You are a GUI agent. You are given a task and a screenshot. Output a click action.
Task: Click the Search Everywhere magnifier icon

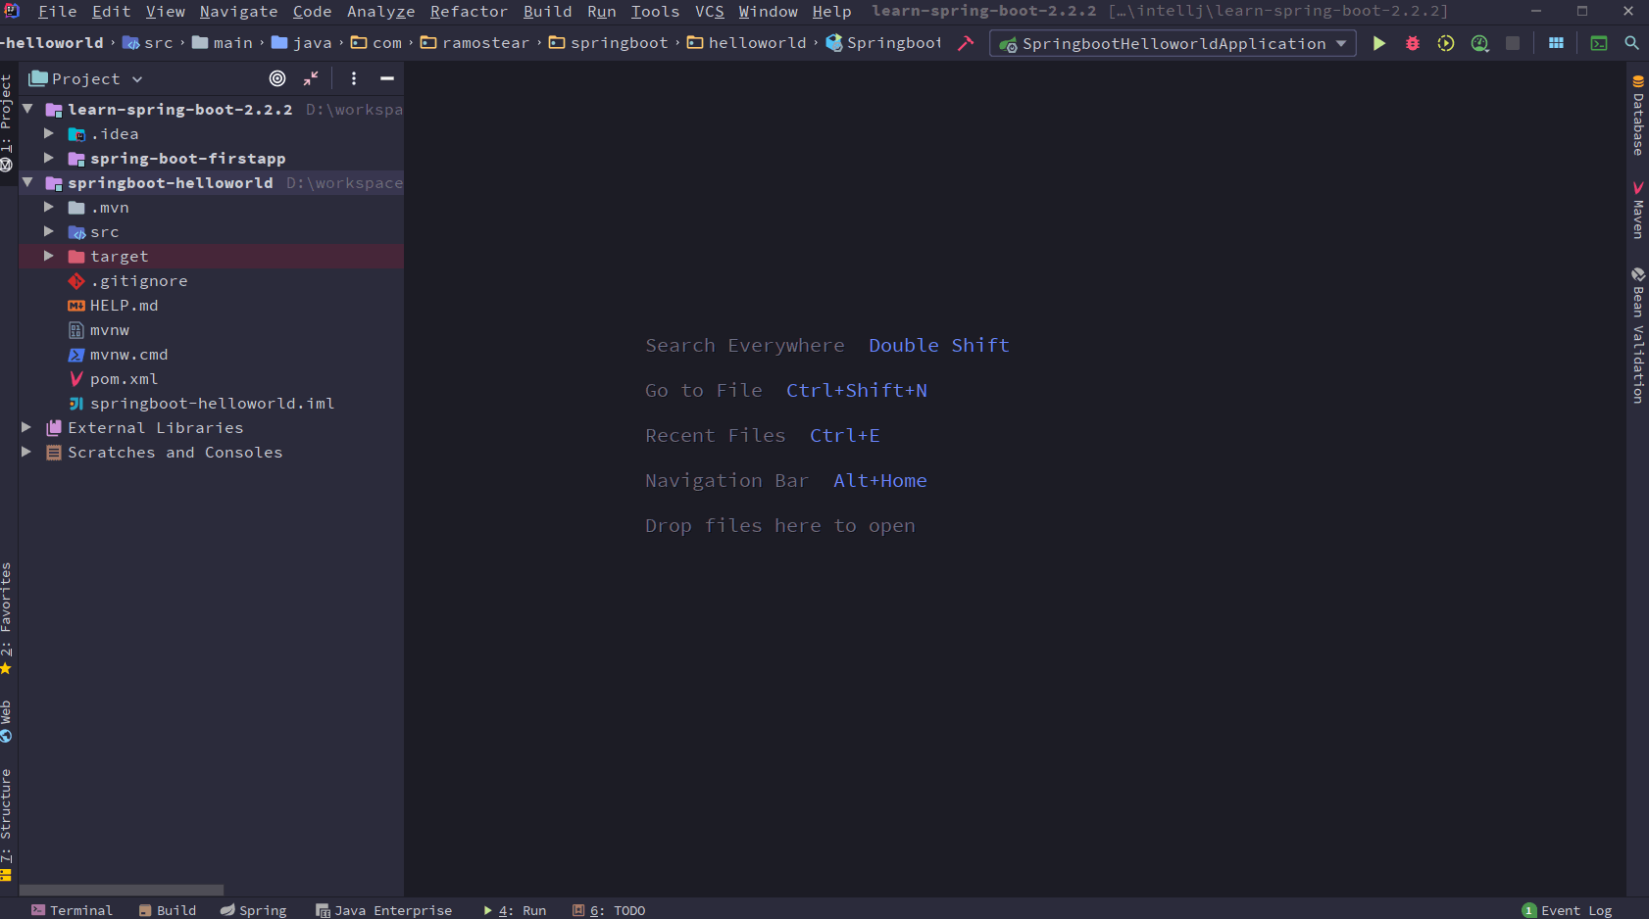1632,43
